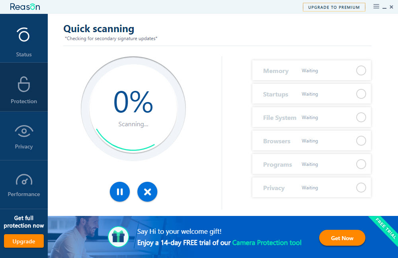Cancel the quick scan with X button
Viewport: 398px width, 258px height.
point(147,192)
